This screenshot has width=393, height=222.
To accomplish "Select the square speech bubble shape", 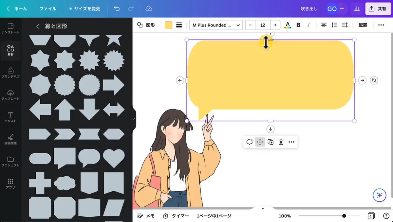I will (65, 158).
